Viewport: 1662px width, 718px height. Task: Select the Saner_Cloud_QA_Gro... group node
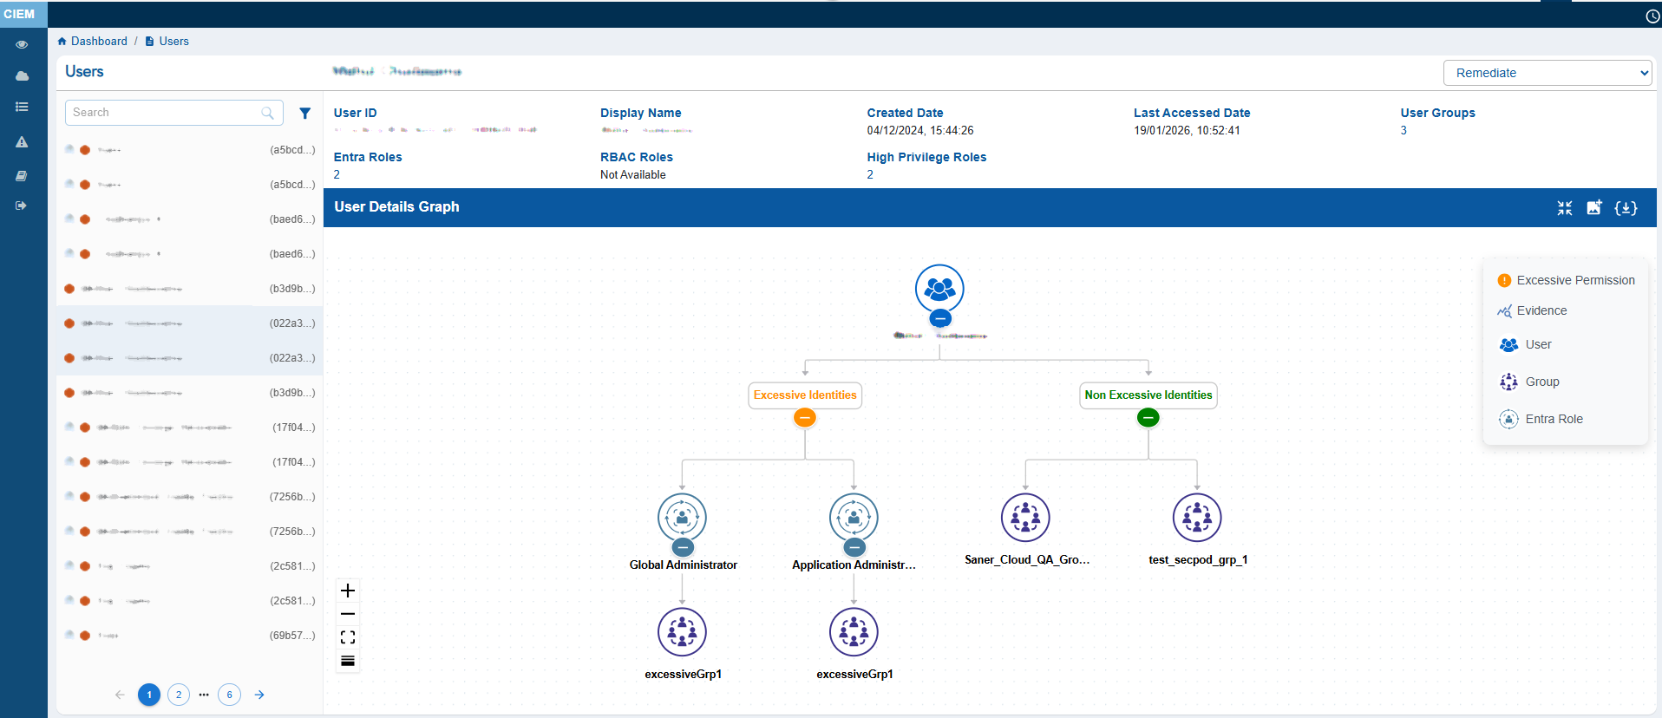point(1025,518)
